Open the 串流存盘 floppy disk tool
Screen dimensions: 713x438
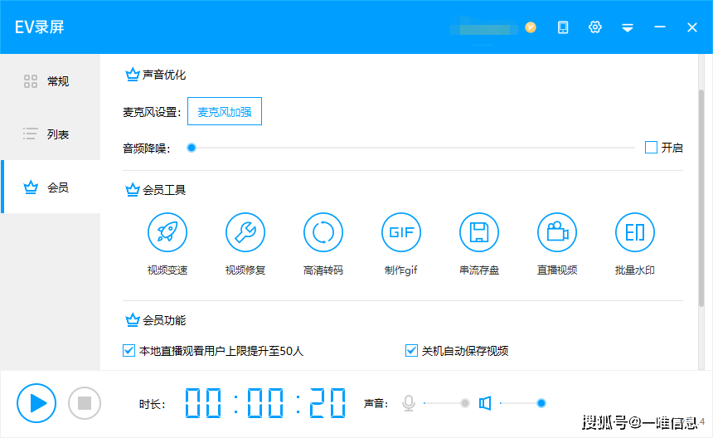(479, 233)
